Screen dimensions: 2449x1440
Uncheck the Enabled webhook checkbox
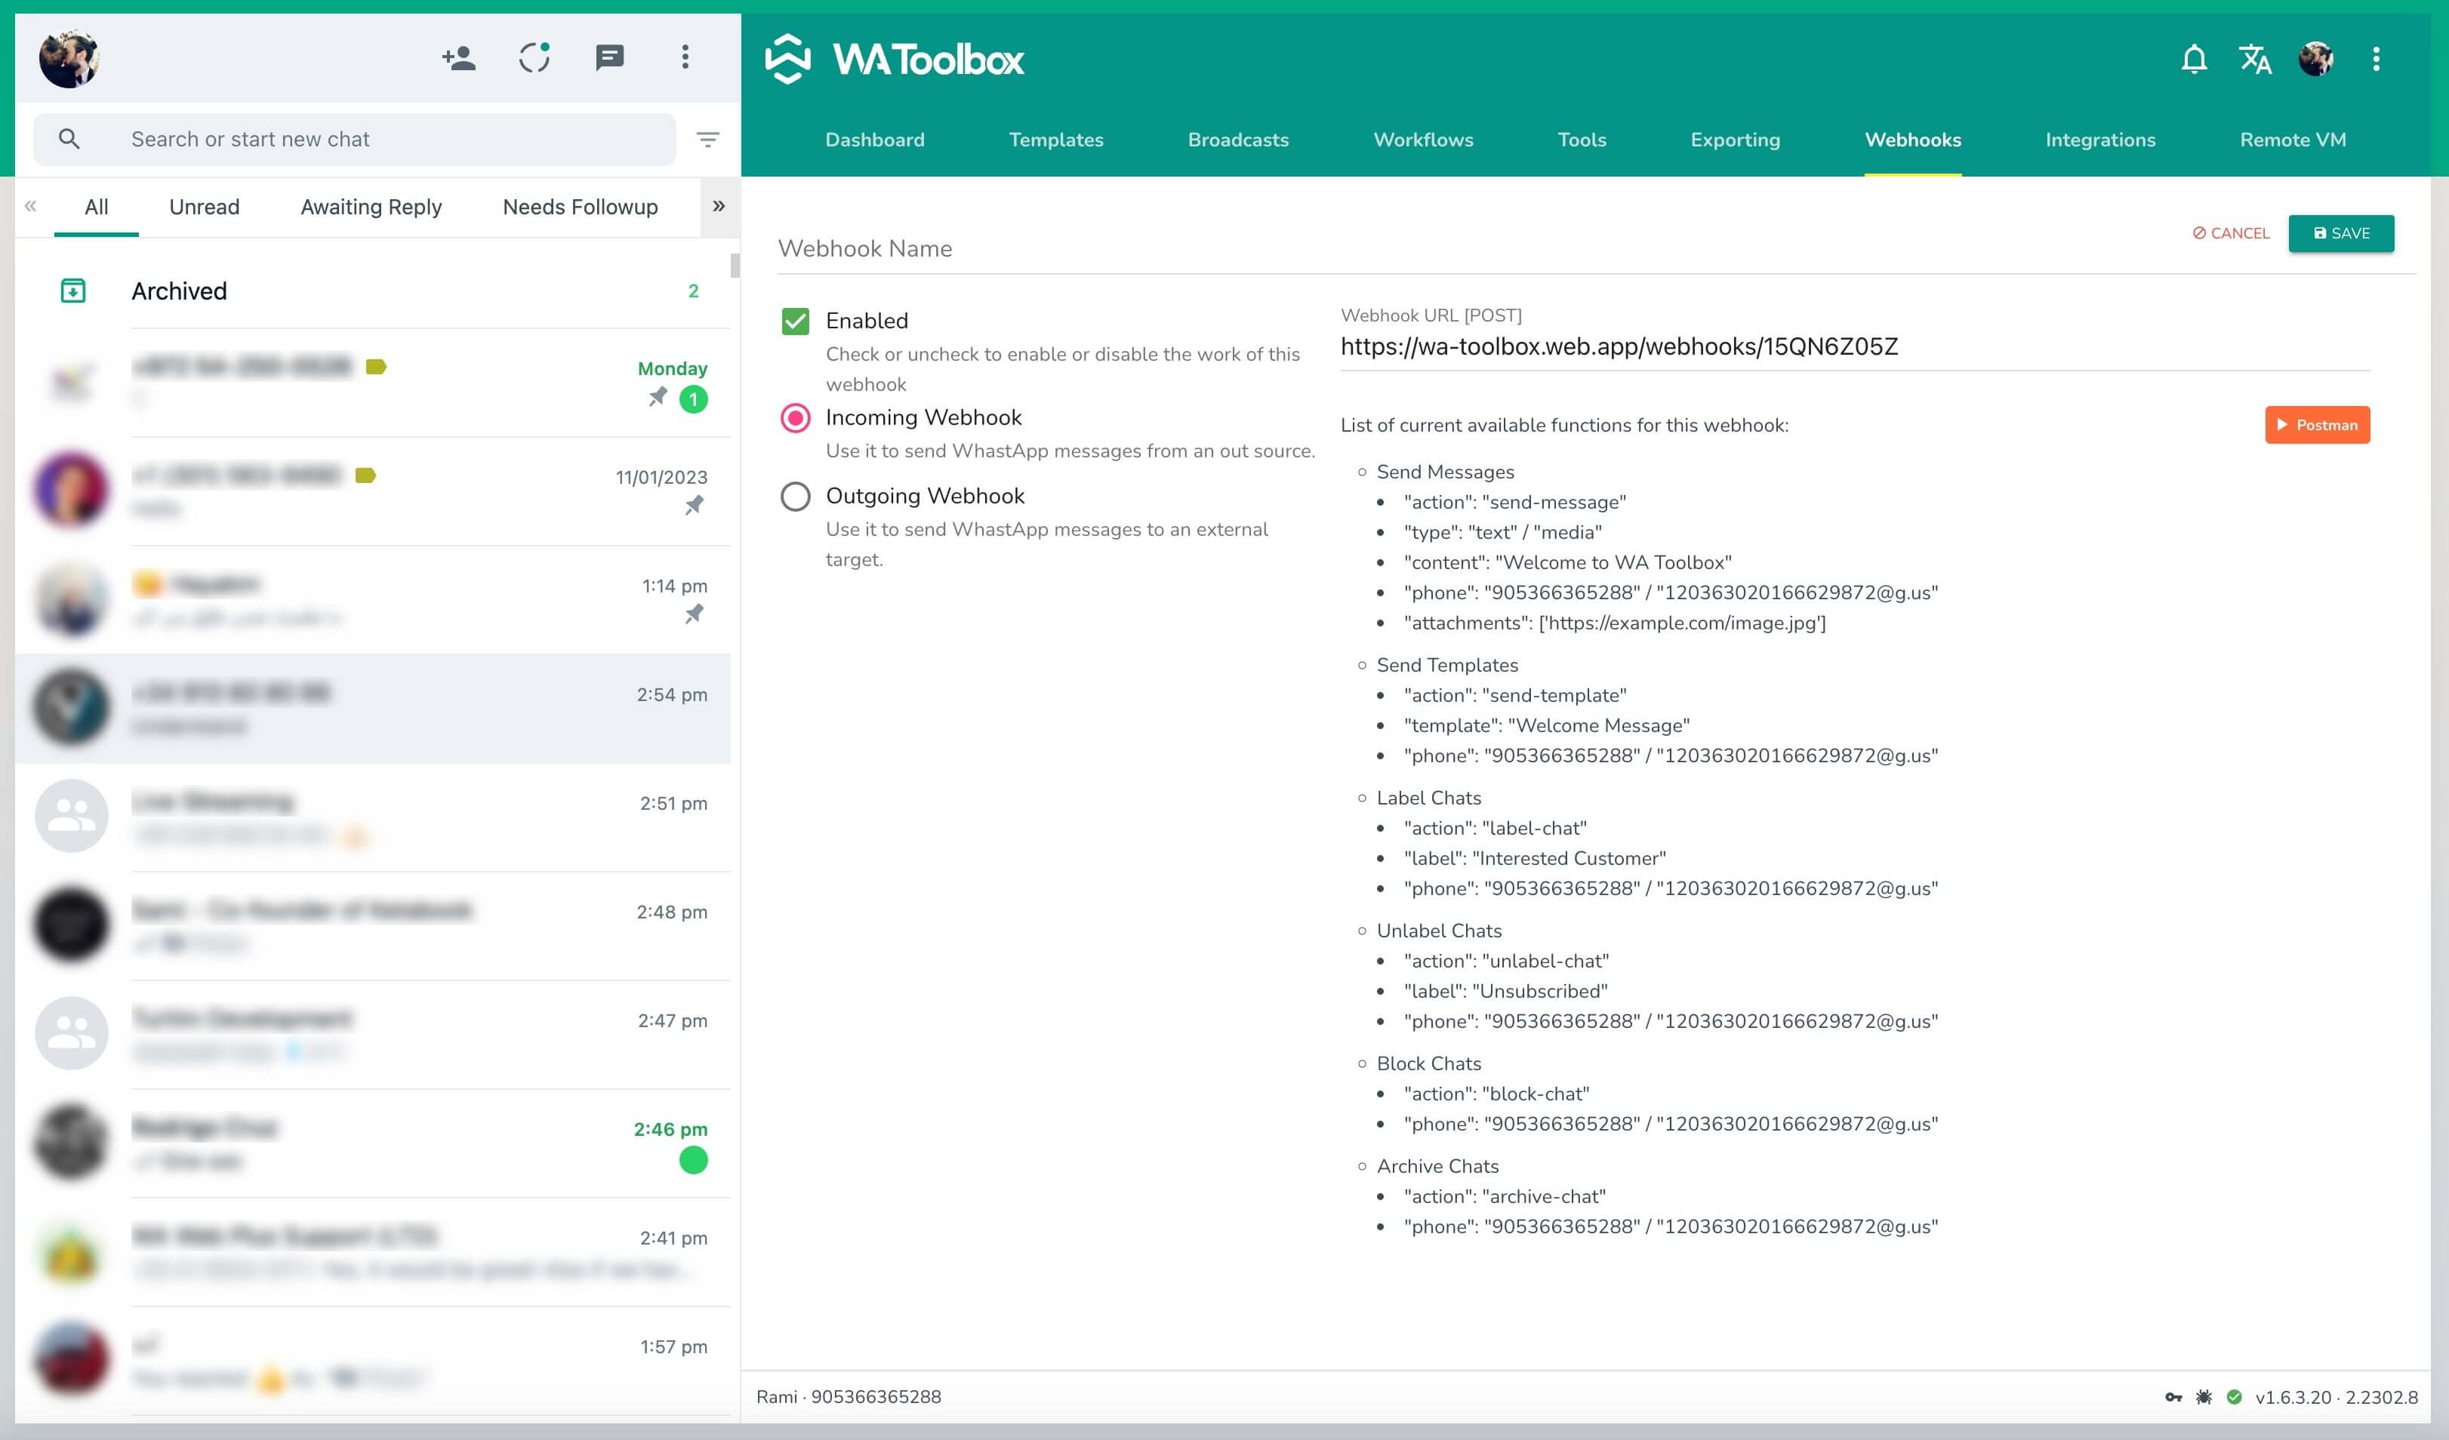[x=796, y=320]
